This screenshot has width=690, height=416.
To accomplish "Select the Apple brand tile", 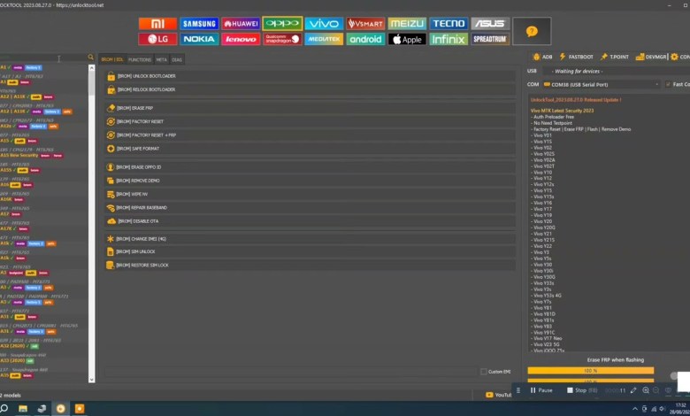I will pos(408,39).
